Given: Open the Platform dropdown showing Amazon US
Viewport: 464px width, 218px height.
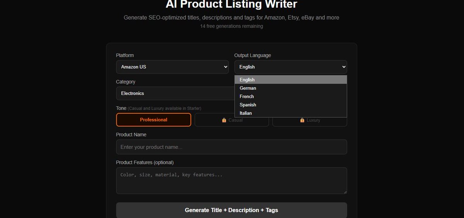Looking at the screenshot, I should [172, 67].
